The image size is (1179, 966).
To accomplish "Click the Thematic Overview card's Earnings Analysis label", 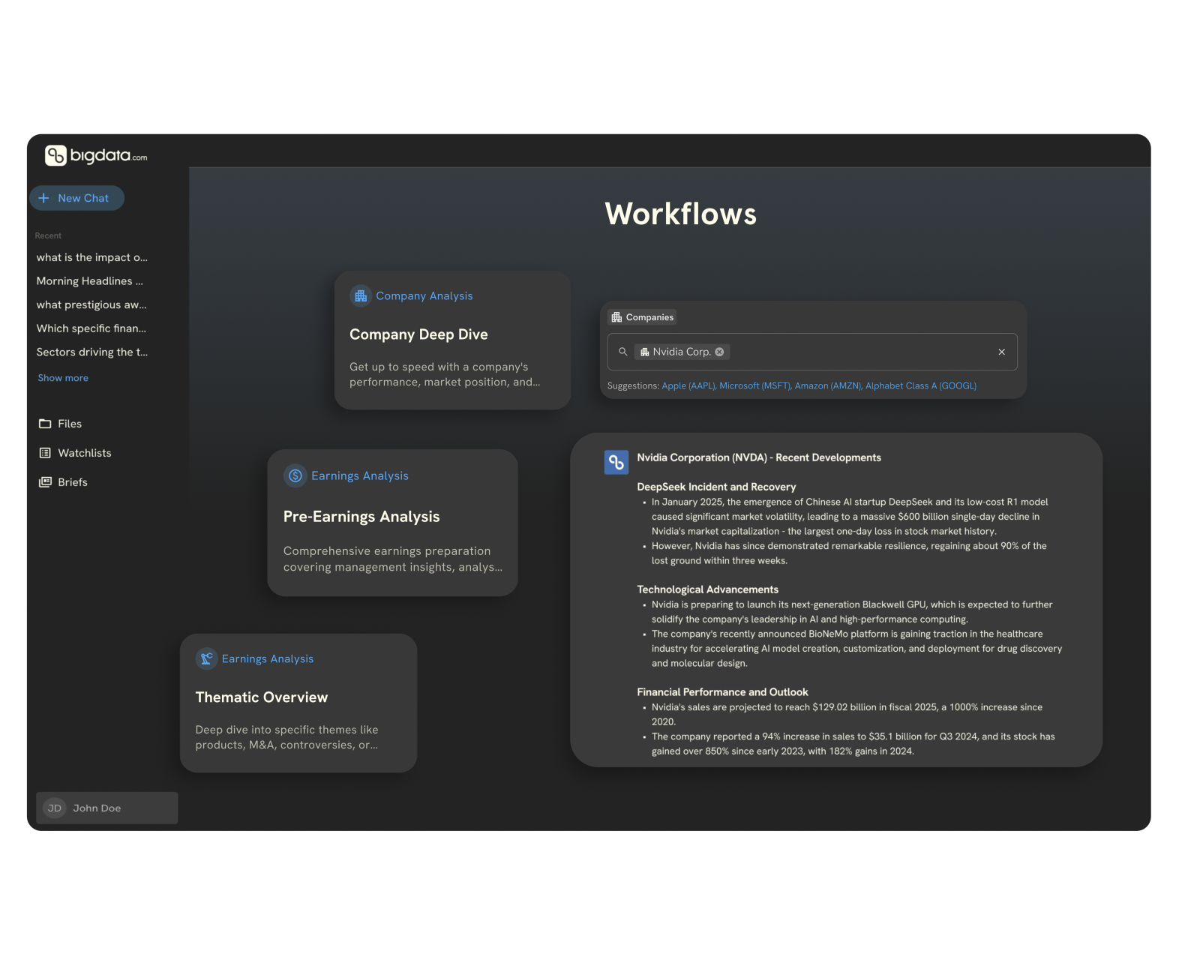I will [x=268, y=658].
